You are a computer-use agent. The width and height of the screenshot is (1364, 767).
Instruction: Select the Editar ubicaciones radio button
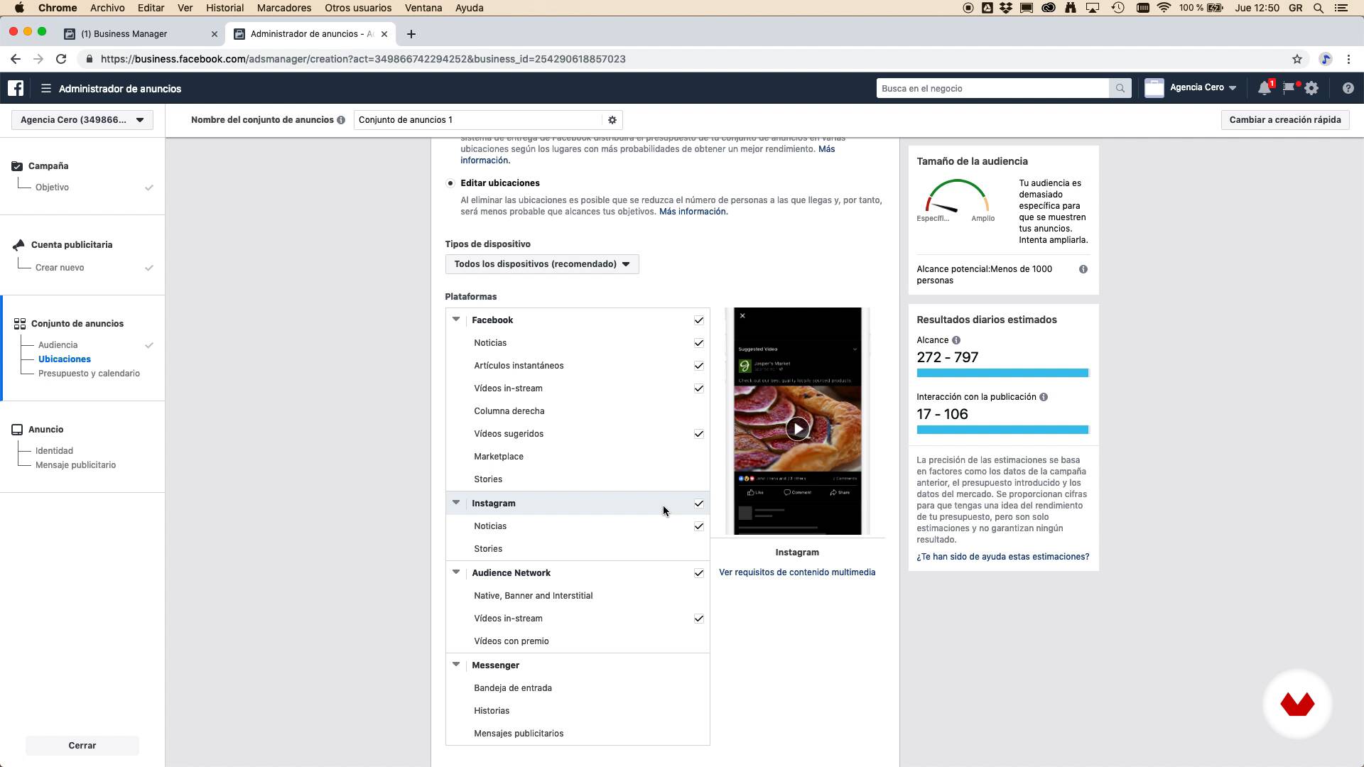point(450,183)
